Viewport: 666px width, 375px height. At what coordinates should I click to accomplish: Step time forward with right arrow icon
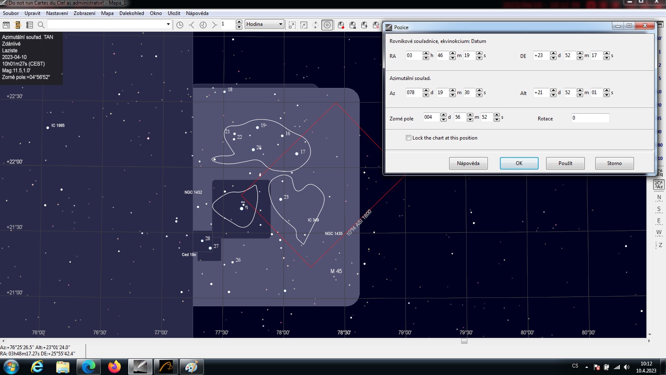click(214, 25)
